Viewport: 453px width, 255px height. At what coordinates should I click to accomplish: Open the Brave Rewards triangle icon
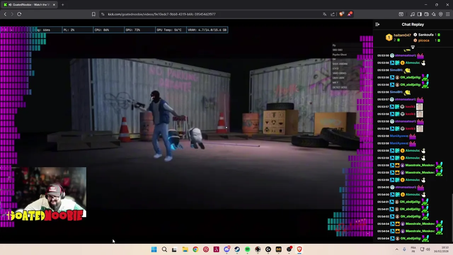click(350, 14)
